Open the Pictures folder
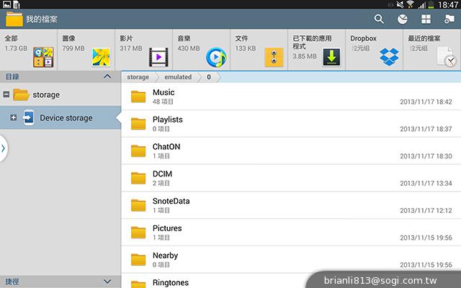 pyautogui.click(x=291, y=233)
